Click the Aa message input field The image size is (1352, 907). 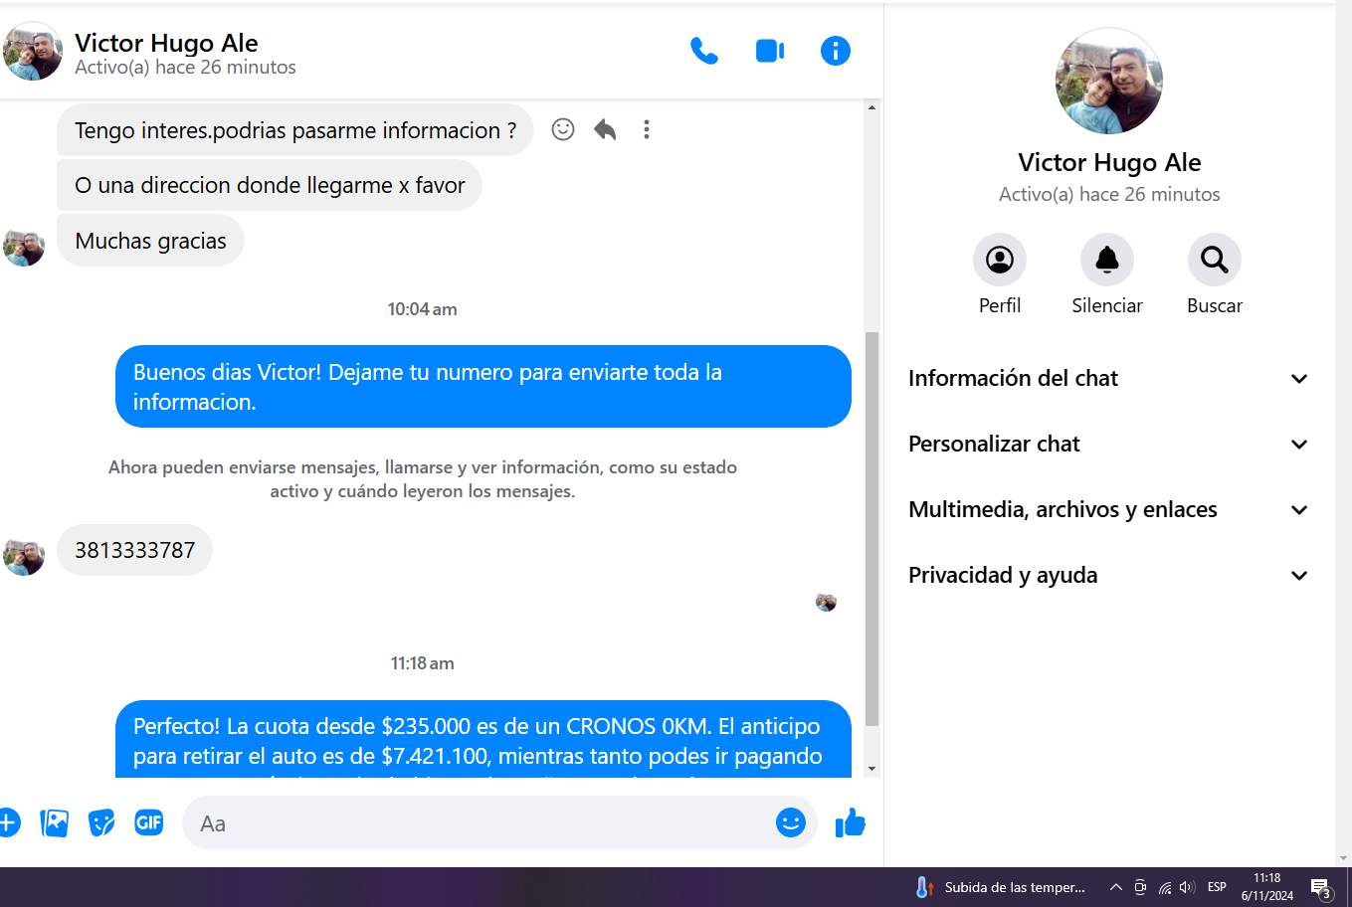pyautogui.click(x=478, y=823)
